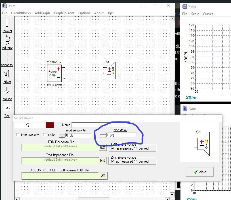Click the Power Amp block in the schematic
Image resolution: width=231 pixels, height=200 pixels.
(54, 73)
